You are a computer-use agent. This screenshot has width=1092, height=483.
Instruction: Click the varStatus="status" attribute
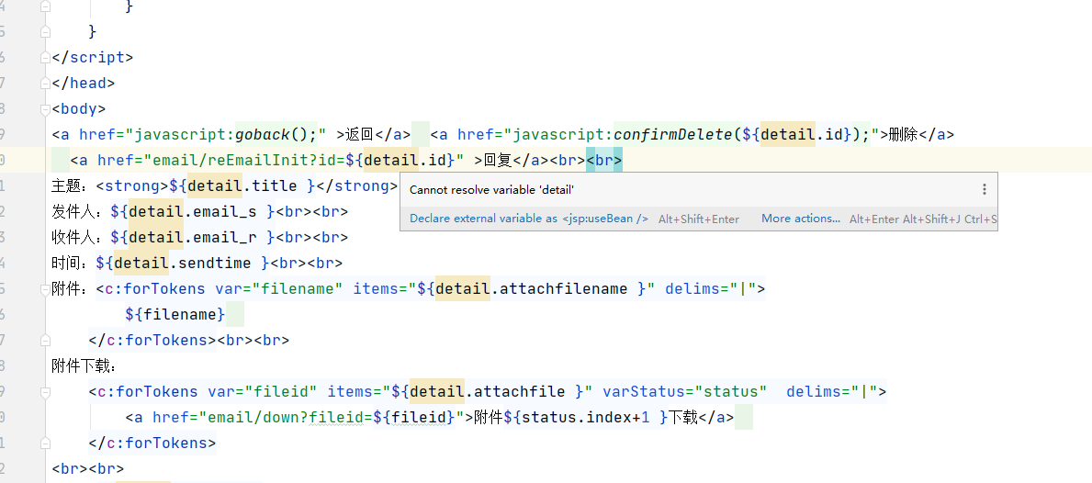click(x=684, y=392)
